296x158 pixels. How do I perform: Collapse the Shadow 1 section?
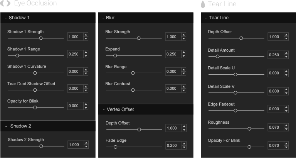6,18
